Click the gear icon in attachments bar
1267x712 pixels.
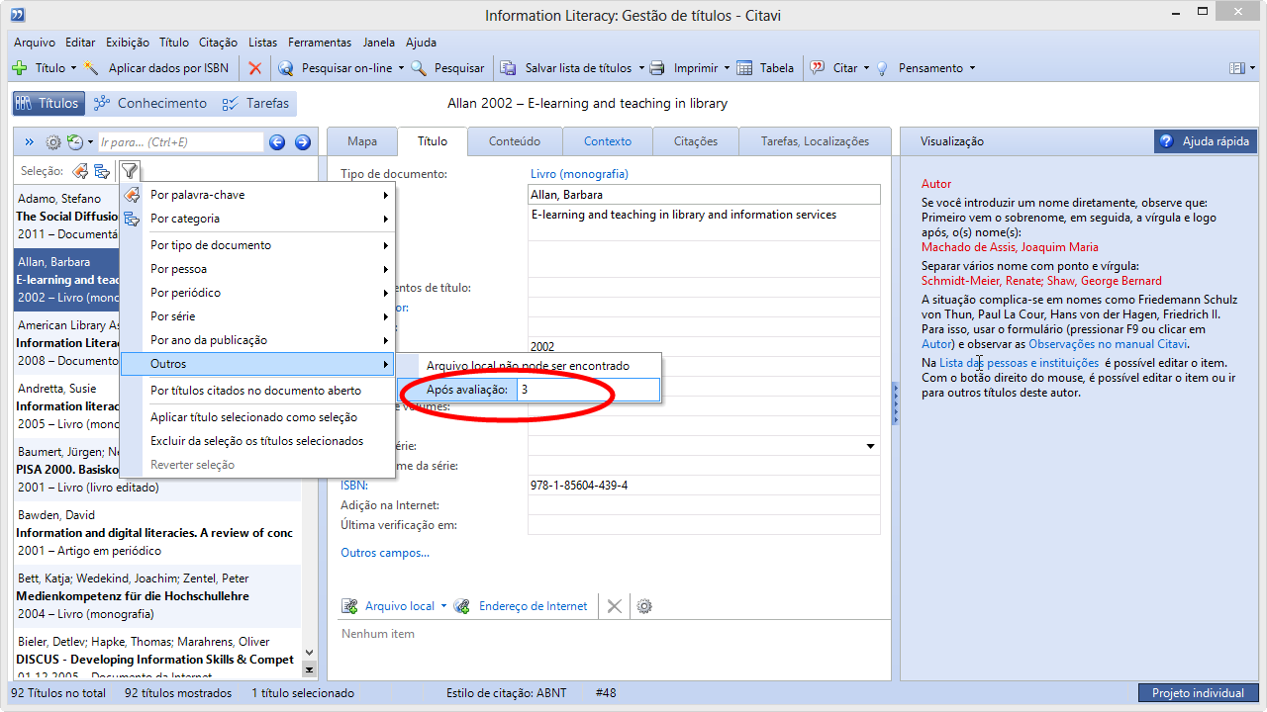point(644,606)
